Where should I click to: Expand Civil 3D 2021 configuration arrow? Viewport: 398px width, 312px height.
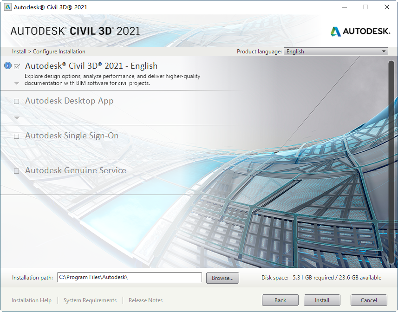tap(17, 83)
